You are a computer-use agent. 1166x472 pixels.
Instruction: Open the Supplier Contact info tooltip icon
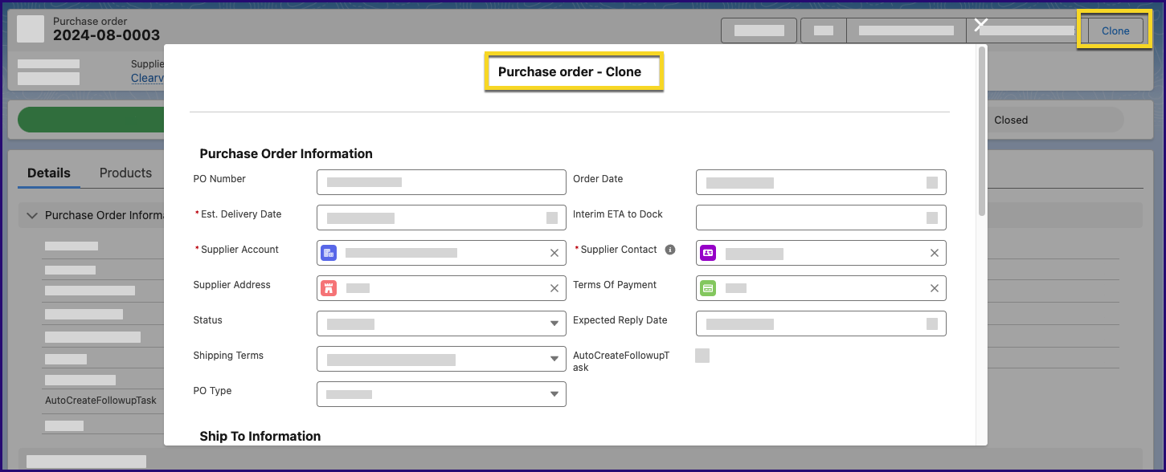[x=670, y=250]
